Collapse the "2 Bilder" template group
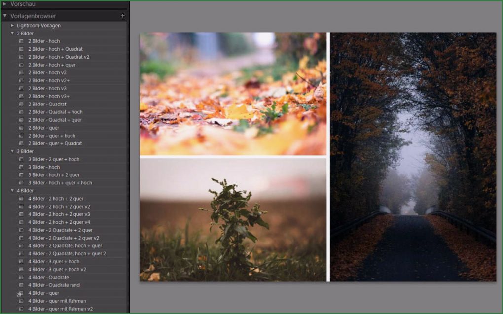 point(12,33)
